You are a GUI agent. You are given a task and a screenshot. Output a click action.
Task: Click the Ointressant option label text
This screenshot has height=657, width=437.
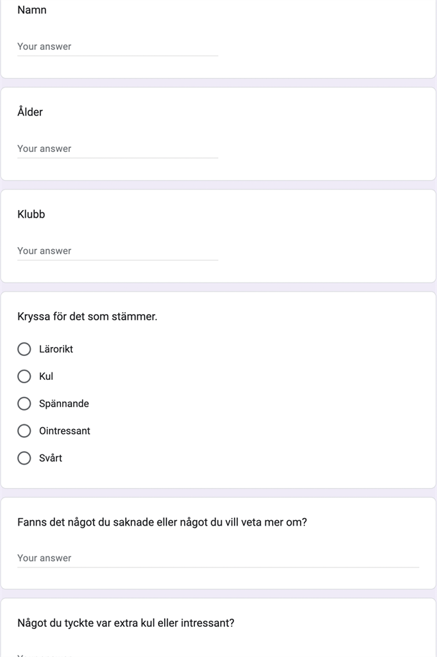(64, 431)
